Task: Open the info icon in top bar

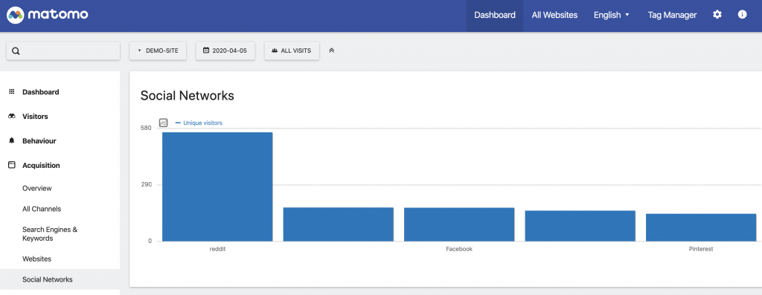Action: point(742,15)
